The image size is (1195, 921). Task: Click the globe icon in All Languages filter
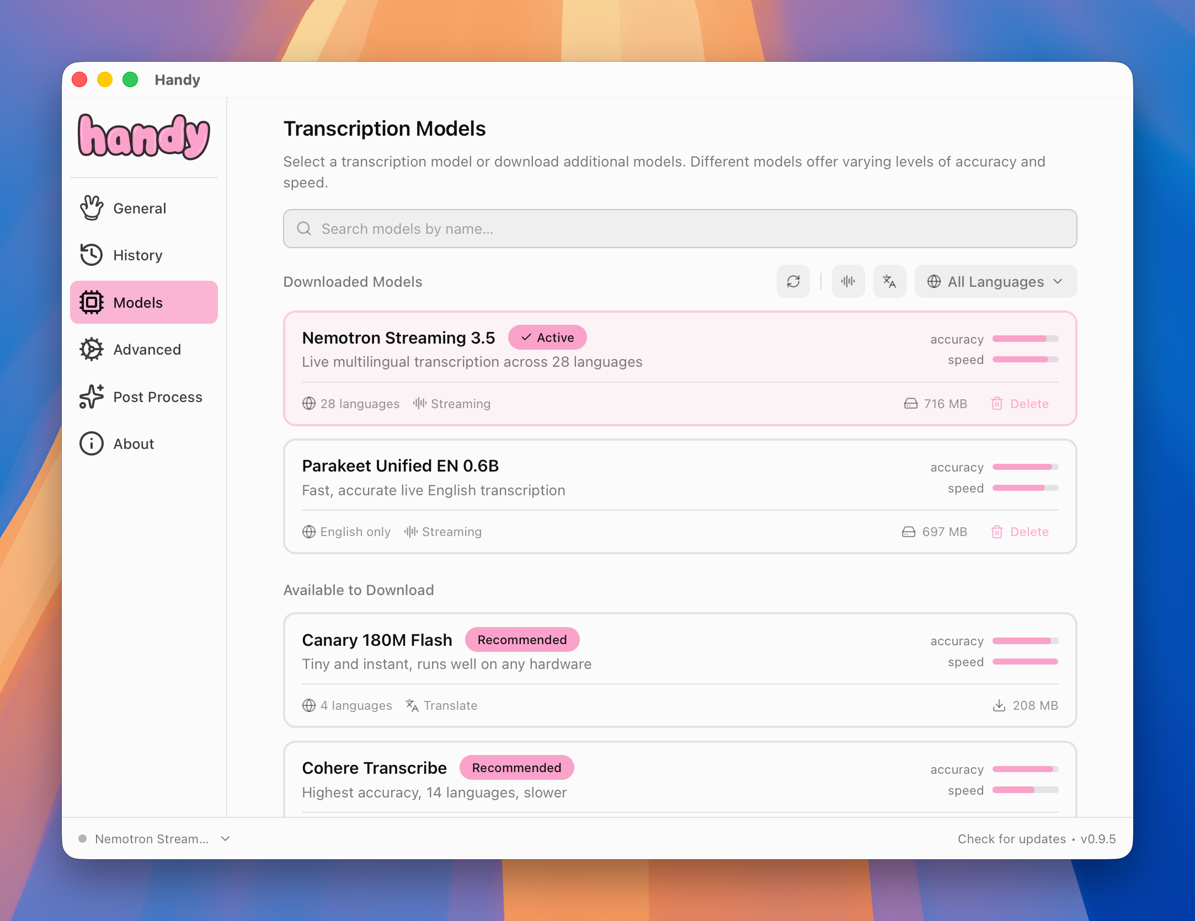[x=934, y=282]
